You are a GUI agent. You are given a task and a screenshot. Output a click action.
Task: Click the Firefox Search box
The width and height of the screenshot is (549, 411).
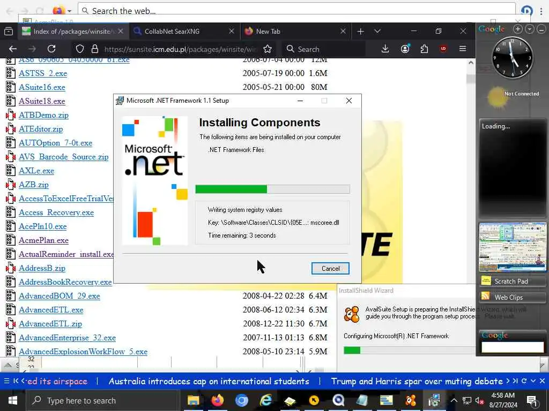(x=324, y=49)
